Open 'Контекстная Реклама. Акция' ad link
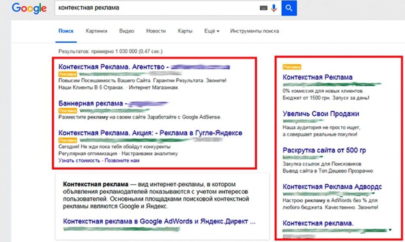The height and width of the screenshot is (242, 405). point(151,133)
